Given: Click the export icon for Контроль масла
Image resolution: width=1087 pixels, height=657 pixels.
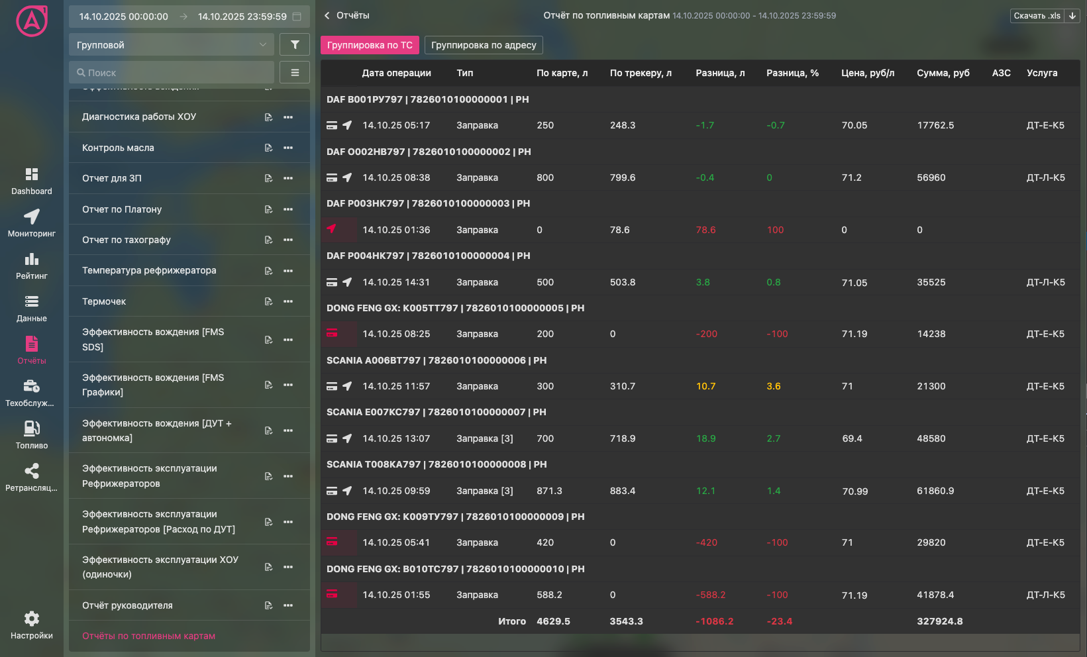Looking at the screenshot, I should point(268,148).
